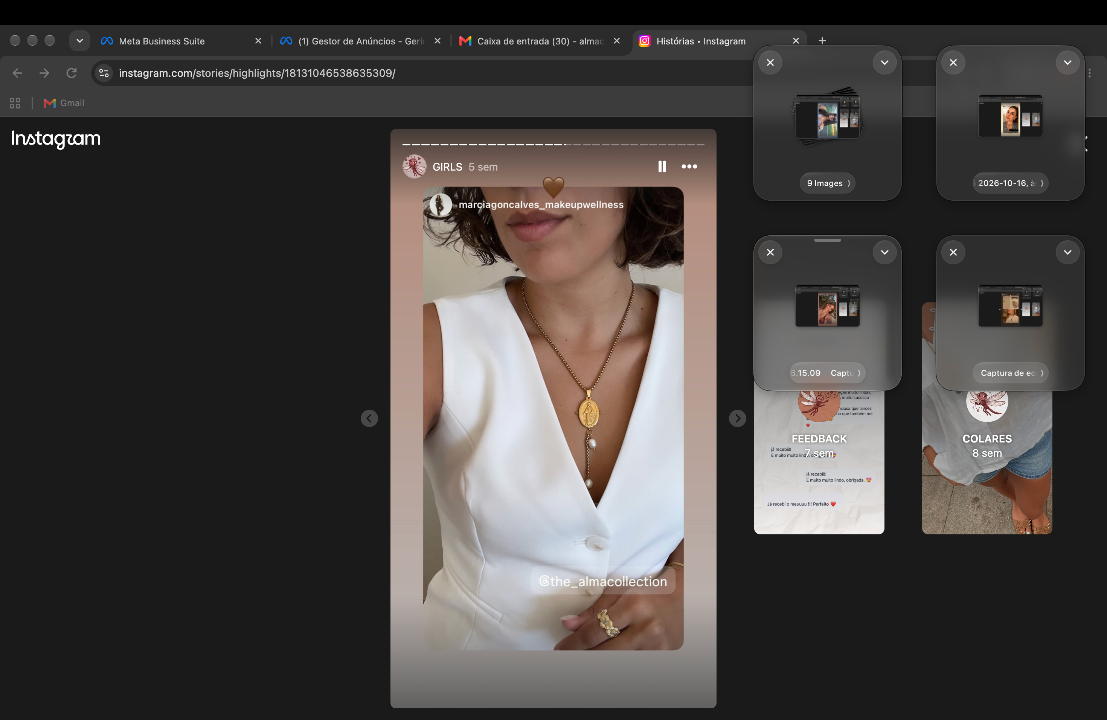Click the Captura de ec label
The height and width of the screenshot is (720, 1107).
click(1010, 373)
